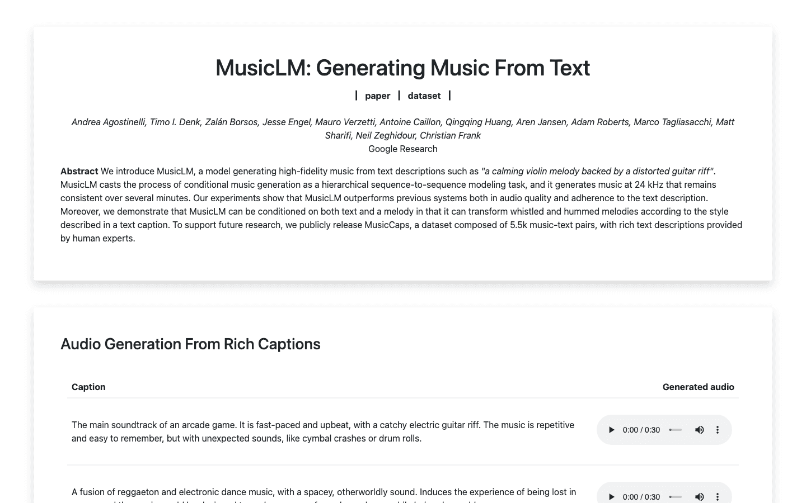Click the Generated audio column header

[698, 387]
